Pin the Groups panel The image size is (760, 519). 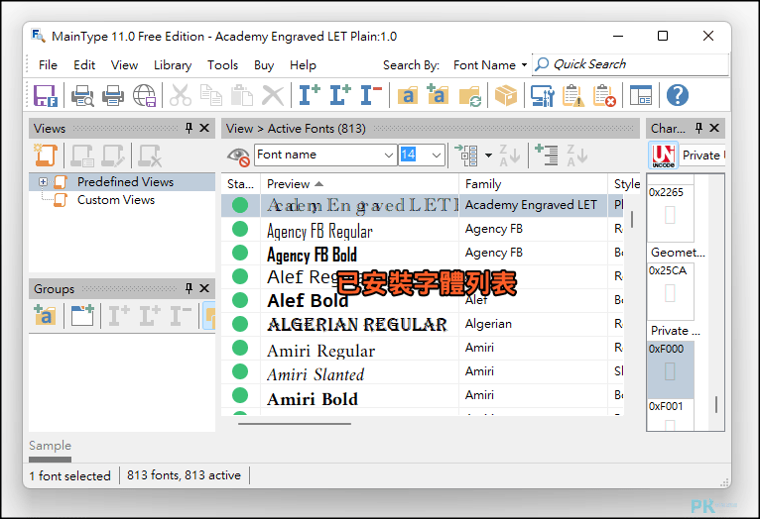(x=190, y=289)
